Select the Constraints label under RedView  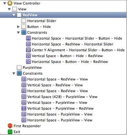[x=37, y=32]
